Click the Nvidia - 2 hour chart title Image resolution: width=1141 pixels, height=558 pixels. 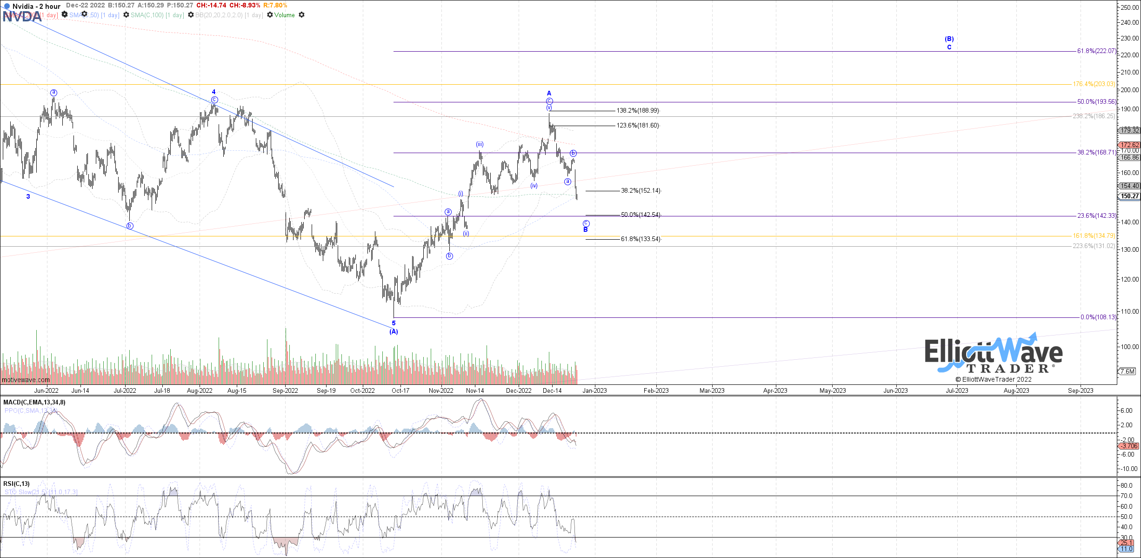36,7
